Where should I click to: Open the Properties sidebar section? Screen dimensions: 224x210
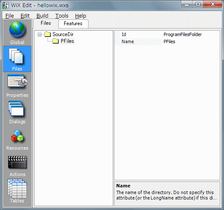(17, 86)
